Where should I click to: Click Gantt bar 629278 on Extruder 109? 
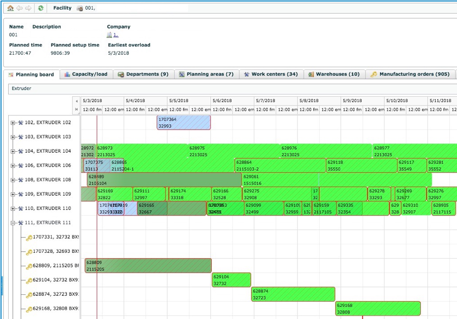point(379,194)
